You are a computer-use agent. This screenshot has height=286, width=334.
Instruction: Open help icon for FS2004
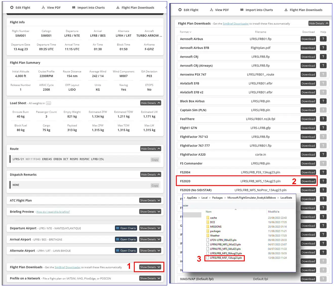click(323, 172)
